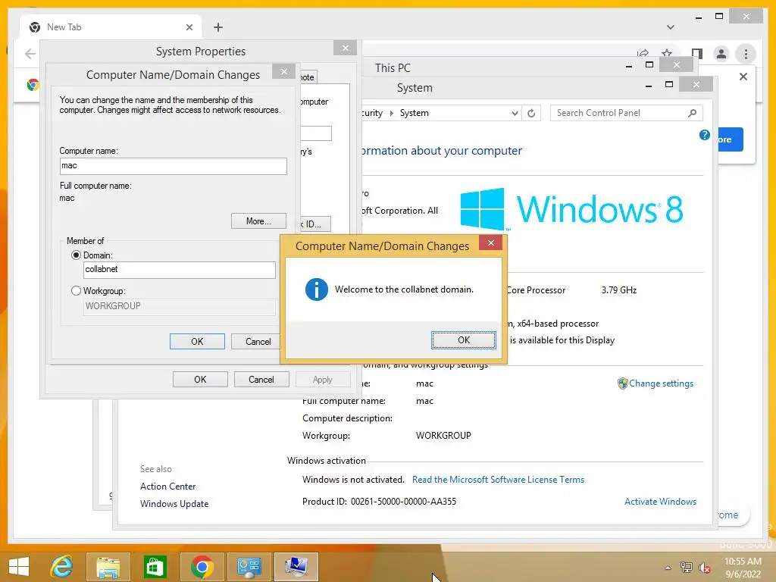Image resolution: width=776 pixels, height=582 pixels.
Task: Click the 3.79 GHz processor speed text
Action: coord(618,290)
